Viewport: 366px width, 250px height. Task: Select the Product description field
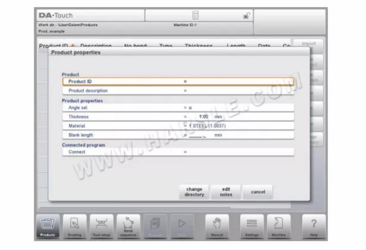pos(178,91)
